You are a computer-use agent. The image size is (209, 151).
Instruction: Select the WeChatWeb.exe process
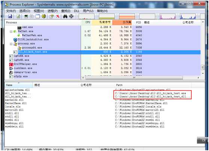click(x=32, y=35)
